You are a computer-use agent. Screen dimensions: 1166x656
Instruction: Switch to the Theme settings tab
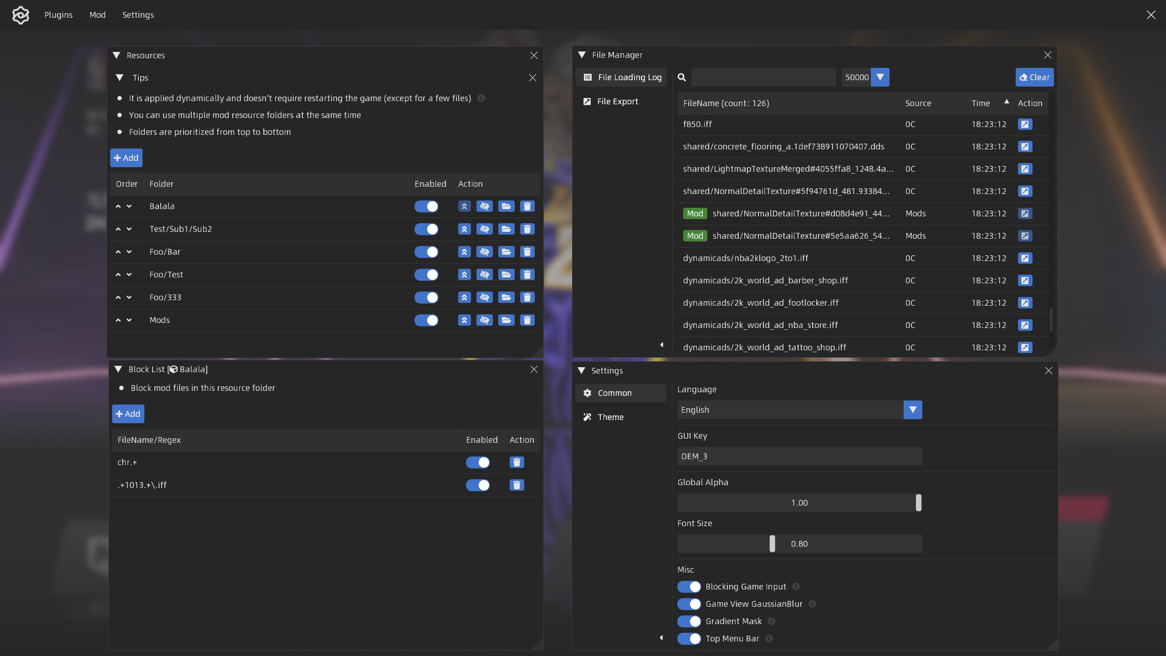[x=610, y=417]
